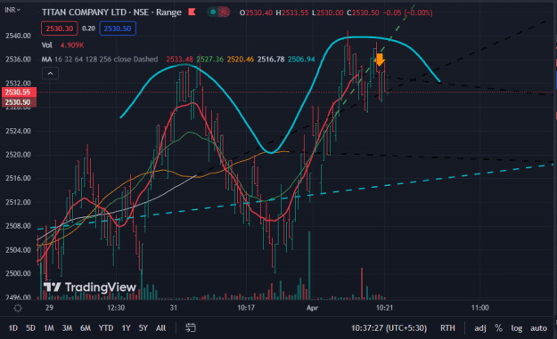Toggle adj dividend adjustment
557x339 pixels.
pyautogui.click(x=480, y=328)
